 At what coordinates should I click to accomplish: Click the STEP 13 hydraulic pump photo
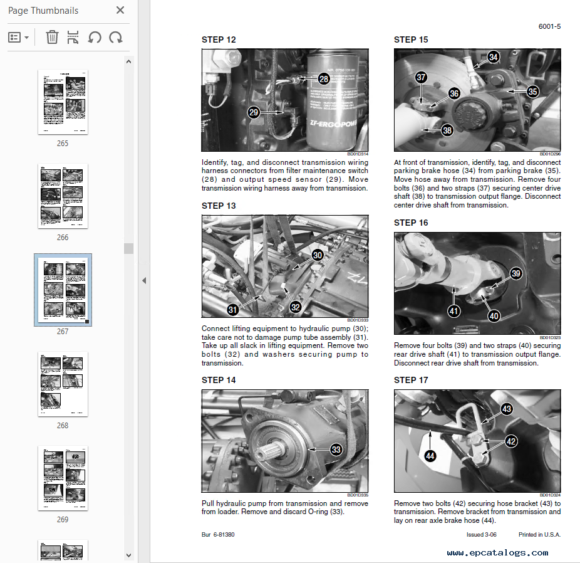pyautogui.click(x=285, y=266)
